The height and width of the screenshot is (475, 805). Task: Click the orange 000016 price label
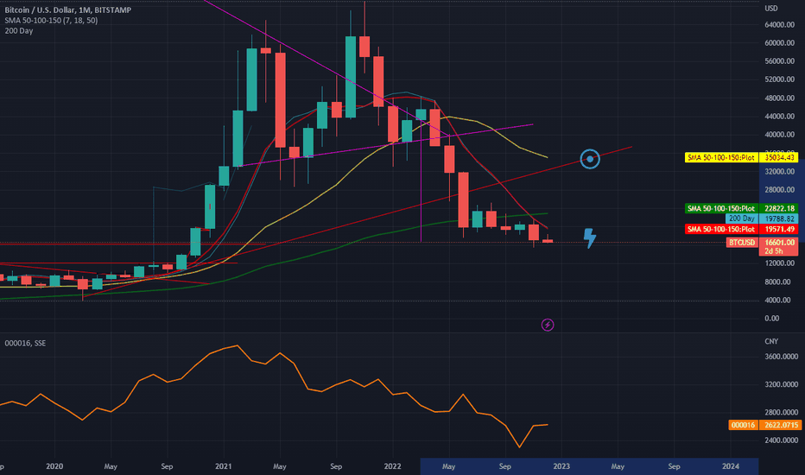tap(744, 425)
